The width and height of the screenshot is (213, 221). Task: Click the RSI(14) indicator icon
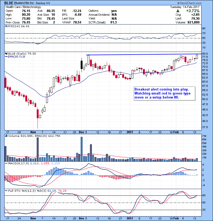6,26
